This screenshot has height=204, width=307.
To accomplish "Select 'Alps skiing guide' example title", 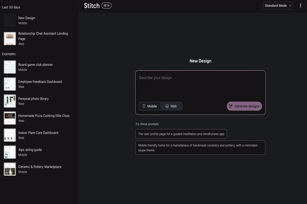I will (30, 150).
